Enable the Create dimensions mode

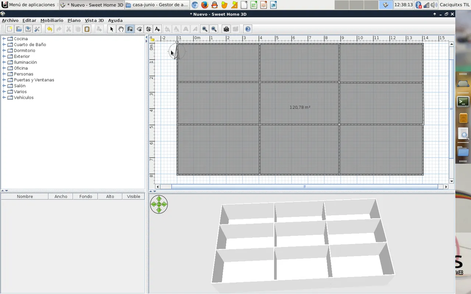click(x=148, y=29)
